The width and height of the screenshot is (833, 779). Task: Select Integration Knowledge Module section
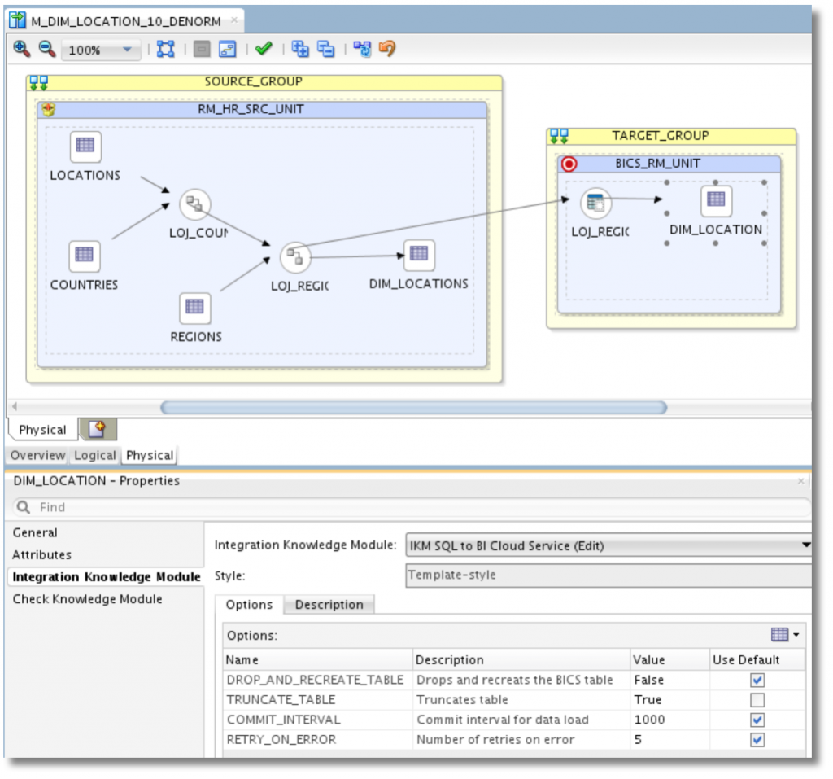click(x=107, y=577)
